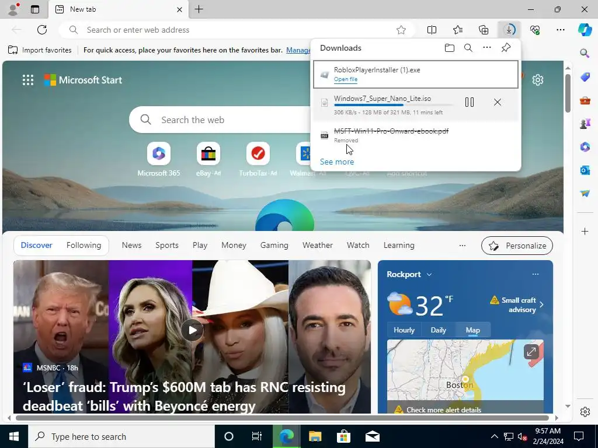The height and width of the screenshot is (448, 598).
Task: Open the Watch feed tab
Action: (358, 246)
